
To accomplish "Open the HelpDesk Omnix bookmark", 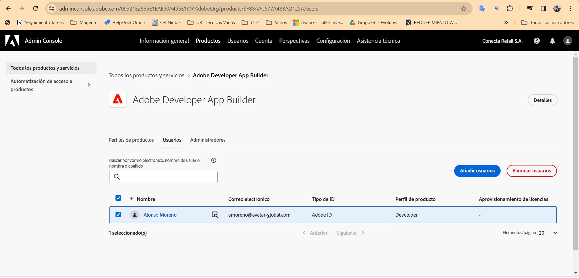I will click(125, 23).
